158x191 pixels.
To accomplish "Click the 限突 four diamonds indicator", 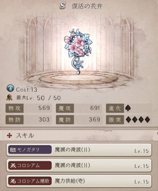I will coord(138,119).
